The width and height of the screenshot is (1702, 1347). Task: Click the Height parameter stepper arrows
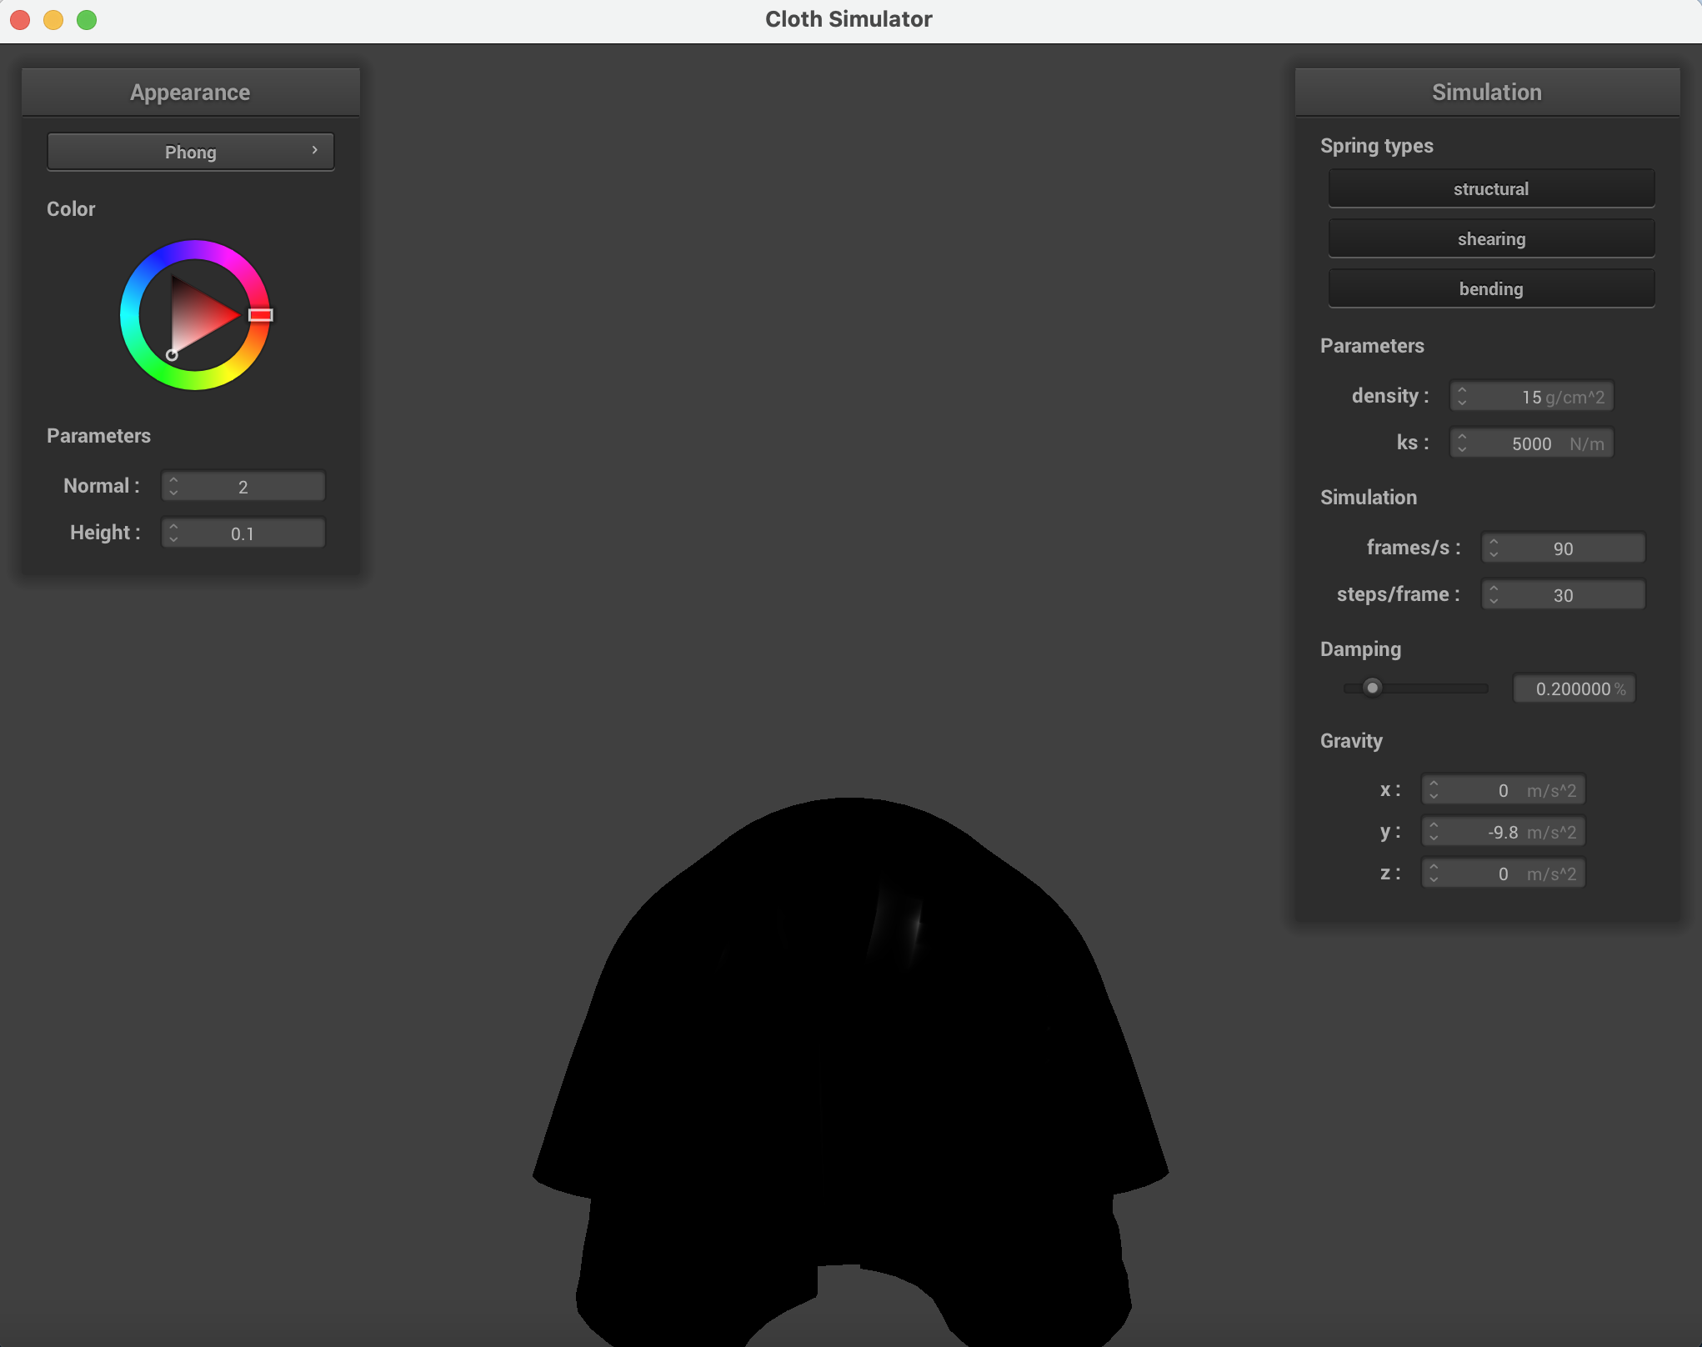tap(173, 533)
